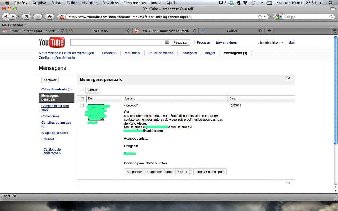Open the address bar history dropdown arrow
Image resolution: width=338 pixels, height=211 pixels.
(x=265, y=17)
